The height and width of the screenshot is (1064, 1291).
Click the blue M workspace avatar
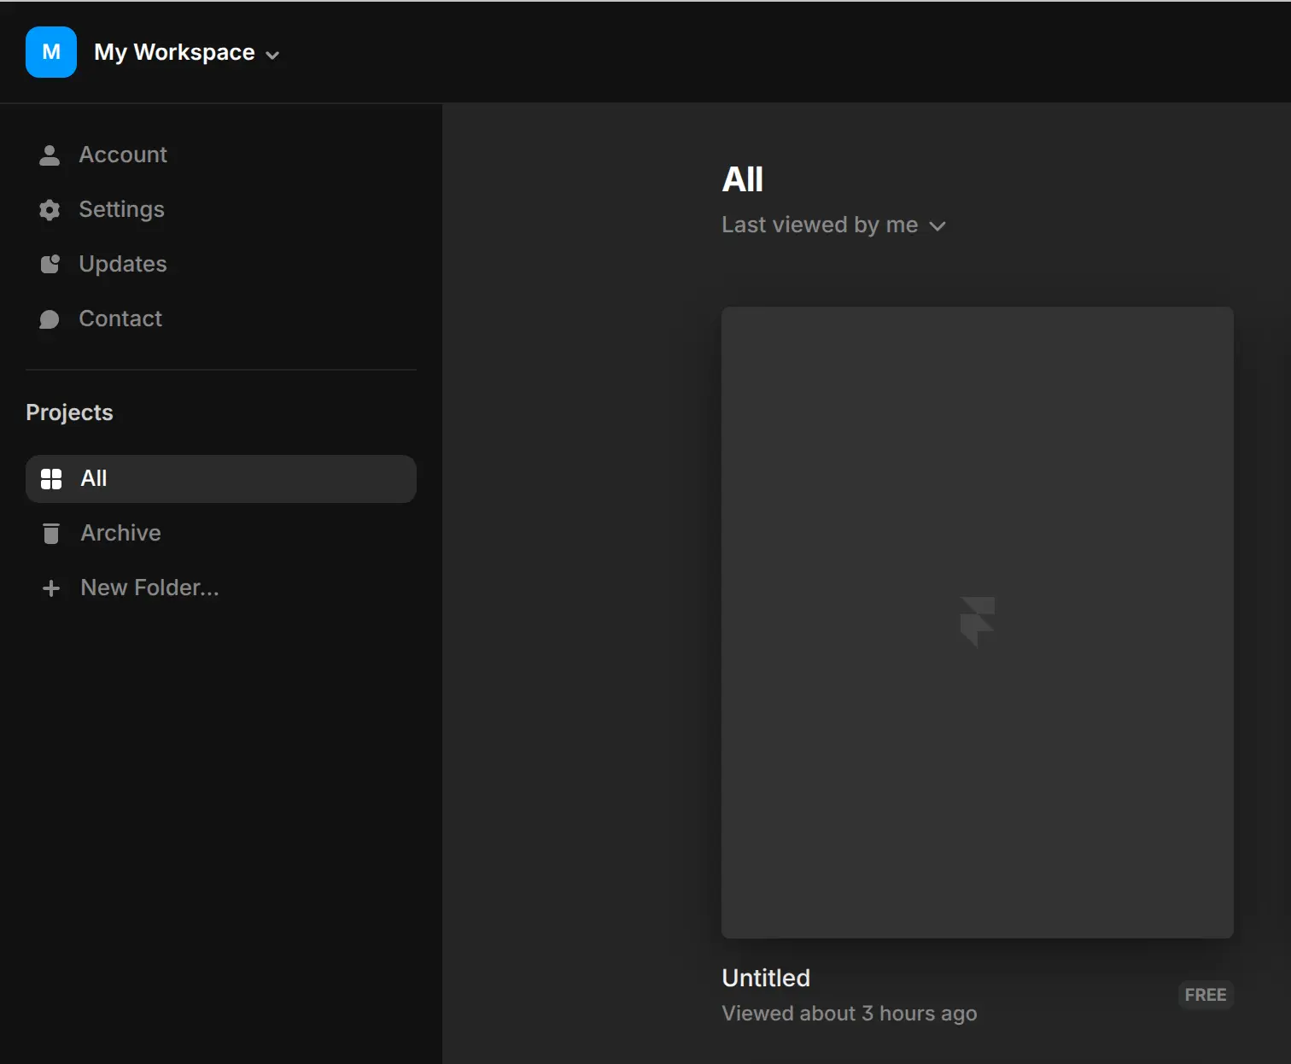point(51,52)
